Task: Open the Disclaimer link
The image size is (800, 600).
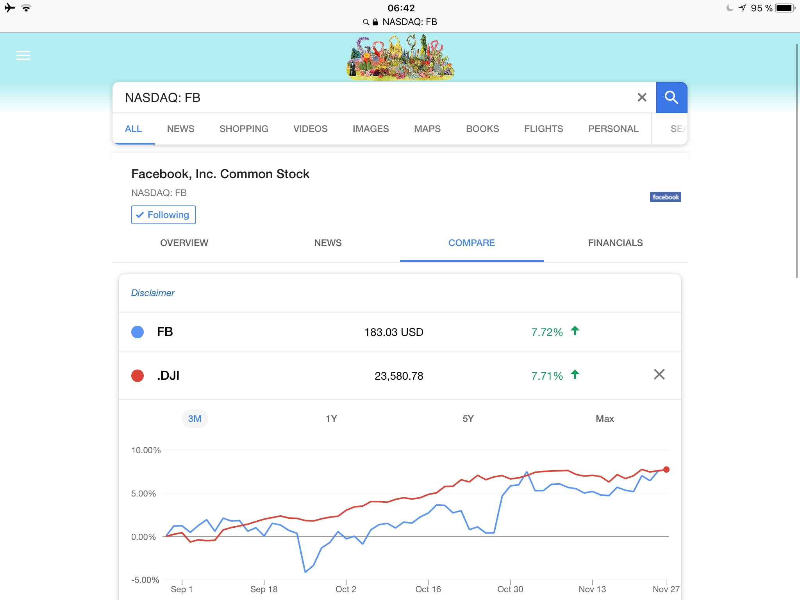Action: tap(153, 293)
